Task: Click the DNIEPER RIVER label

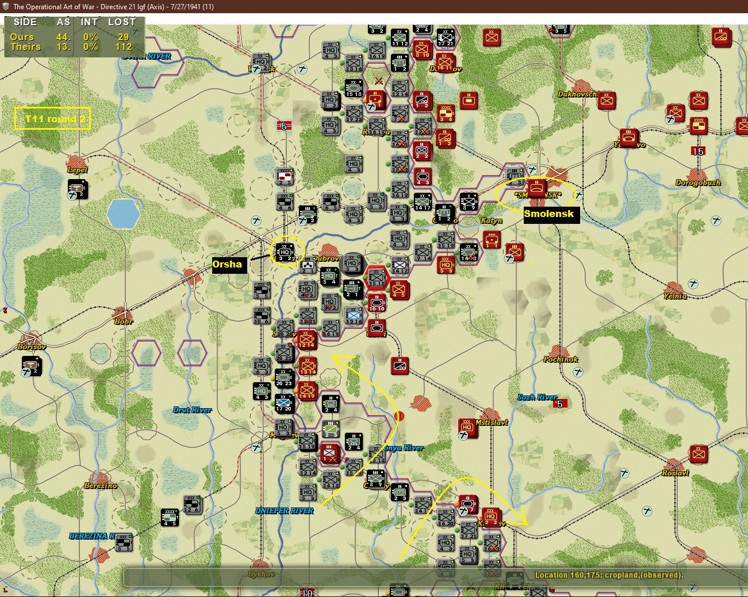Action: click(x=284, y=511)
